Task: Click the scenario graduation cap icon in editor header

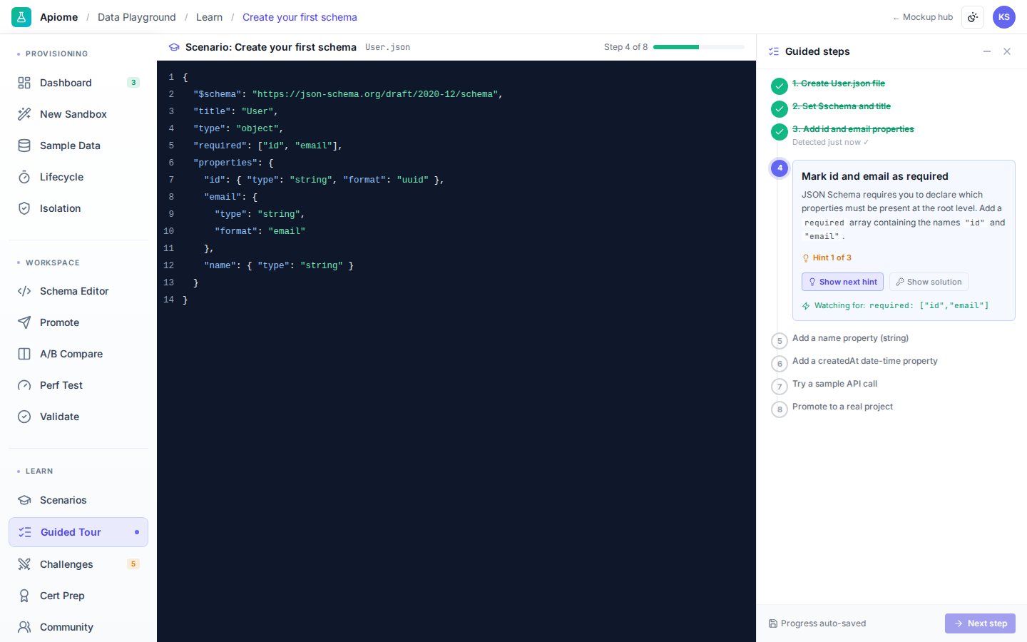Action: 174,47
